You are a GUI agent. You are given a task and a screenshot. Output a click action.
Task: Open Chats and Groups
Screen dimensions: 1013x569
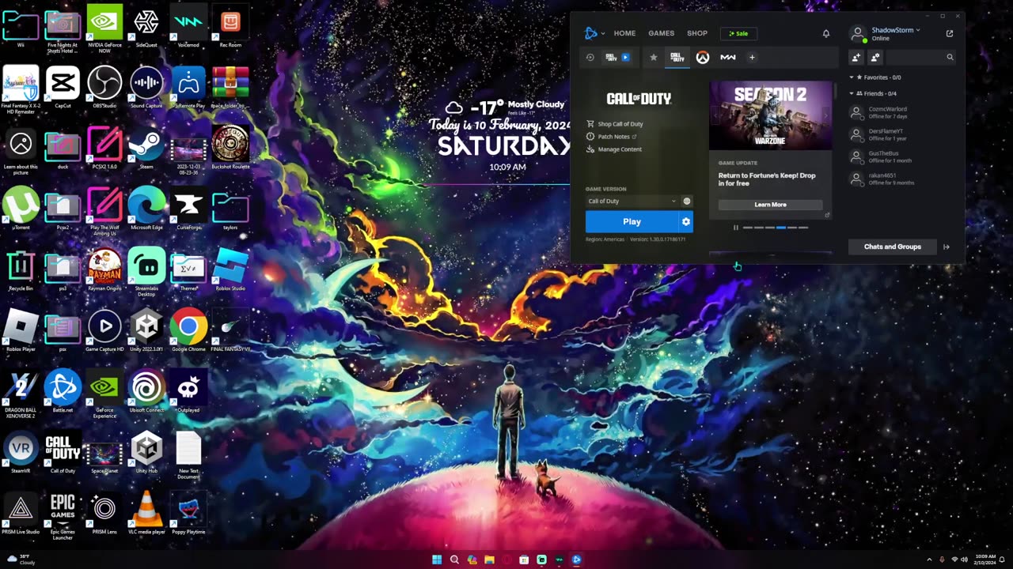pyautogui.click(x=892, y=247)
